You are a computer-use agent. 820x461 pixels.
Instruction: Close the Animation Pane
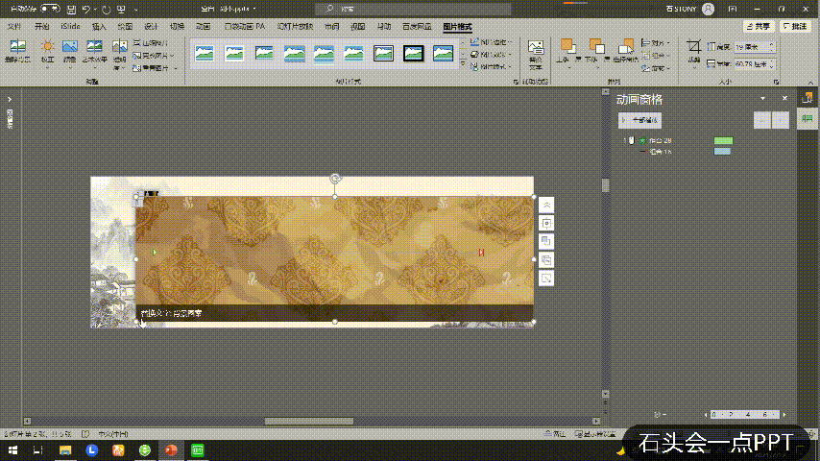tap(784, 98)
